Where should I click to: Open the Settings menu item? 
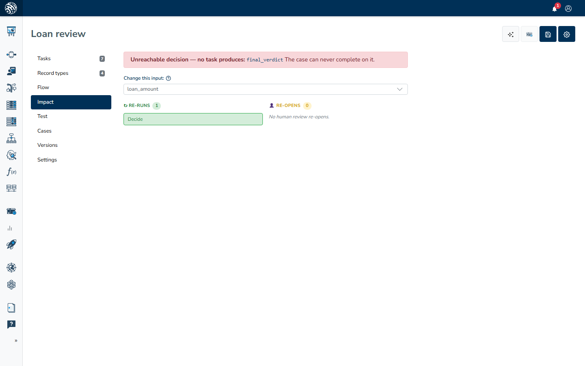pos(71,160)
